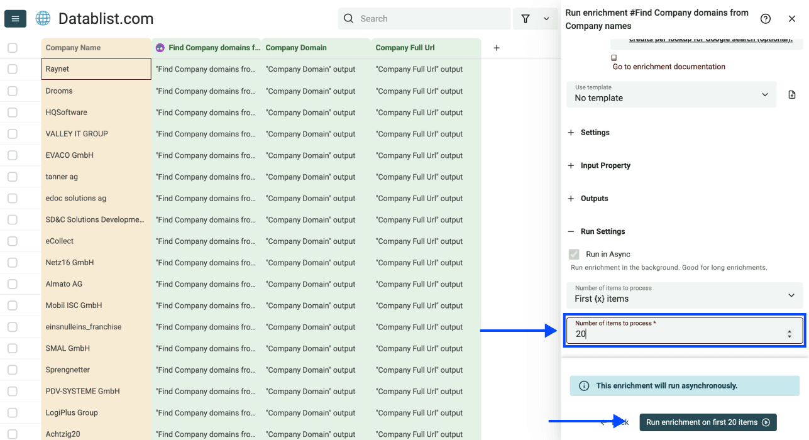Click the enrichment sparkle icon on the column header
Image resolution: width=809 pixels, height=440 pixels.
point(160,47)
